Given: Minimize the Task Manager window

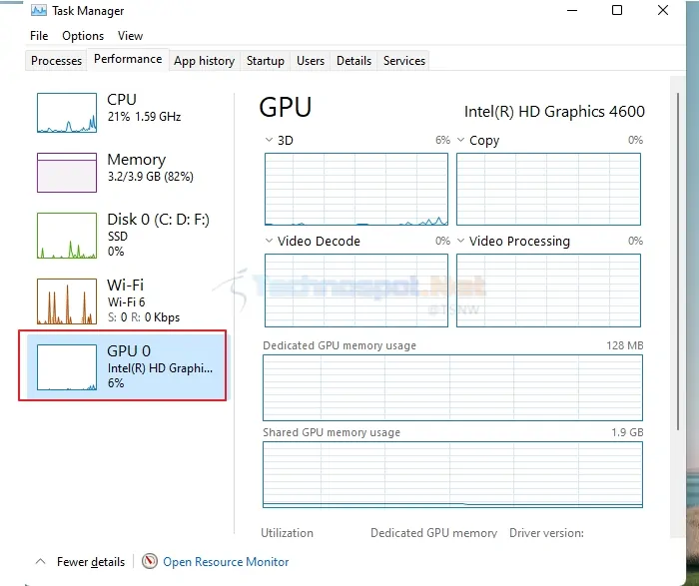Looking at the screenshot, I should pyautogui.click(x=572, y=10).
